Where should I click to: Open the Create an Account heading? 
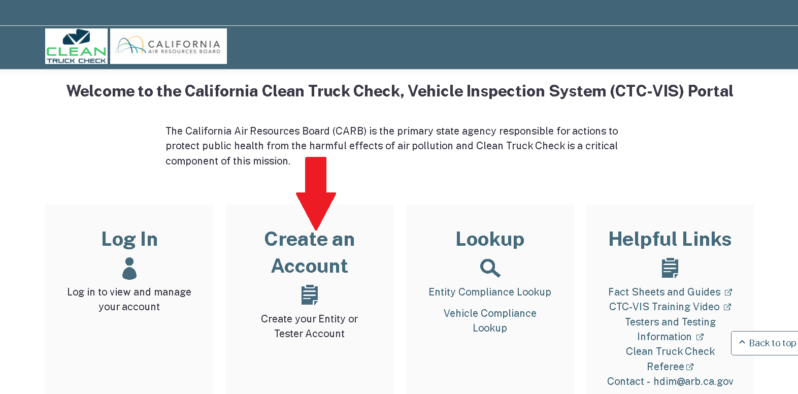(x=310, y=252)
